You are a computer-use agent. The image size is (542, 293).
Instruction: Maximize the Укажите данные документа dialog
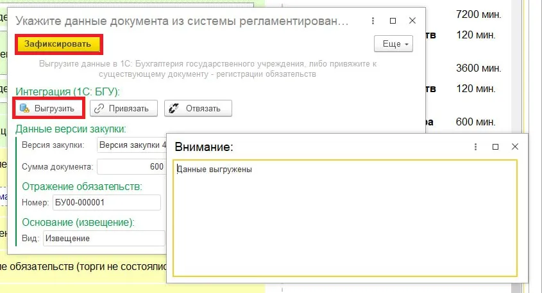(x=393, y=20)
